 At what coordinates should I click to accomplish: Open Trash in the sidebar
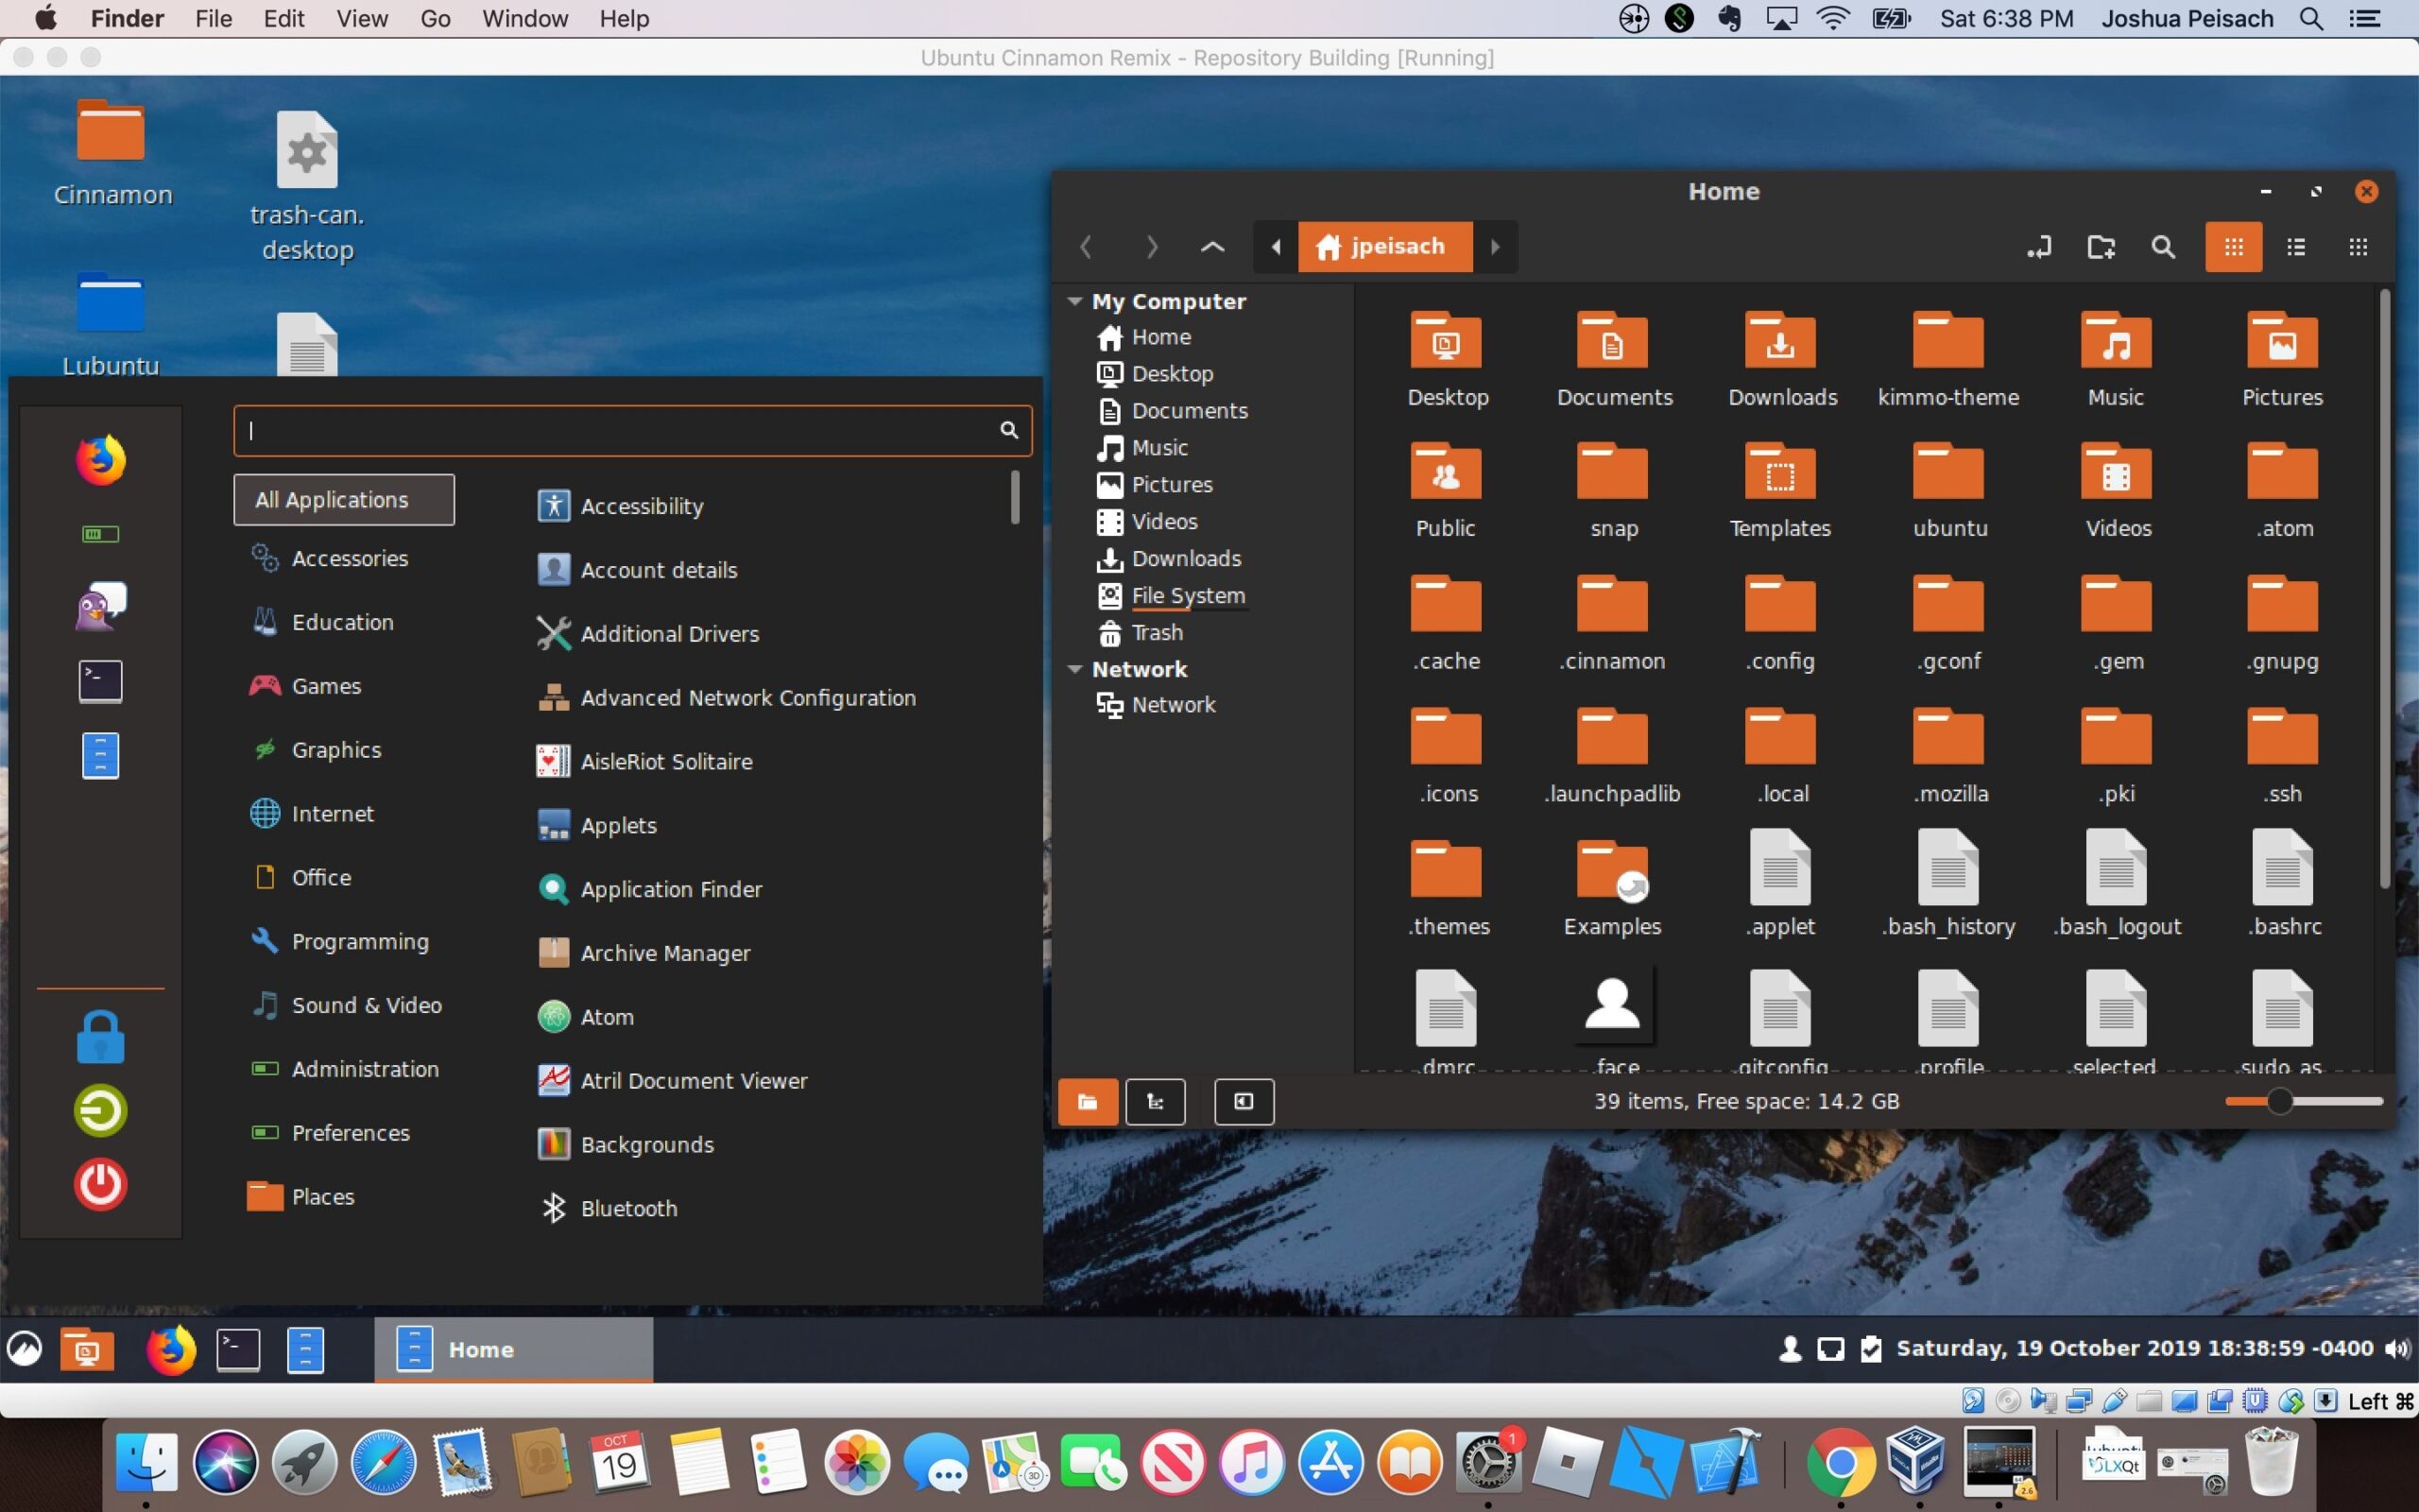click(x=1141, y=633)
